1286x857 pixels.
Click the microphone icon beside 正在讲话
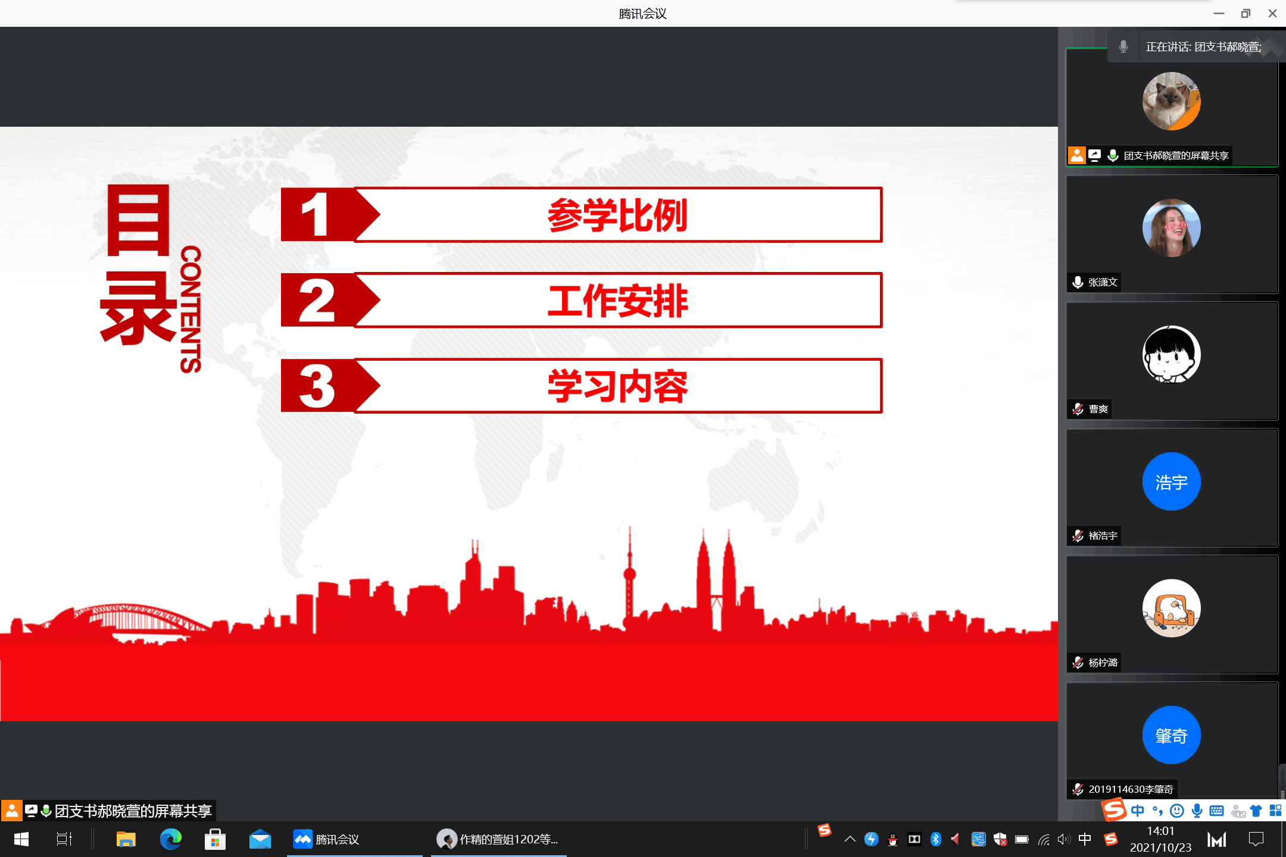(x=1123, y=46)
